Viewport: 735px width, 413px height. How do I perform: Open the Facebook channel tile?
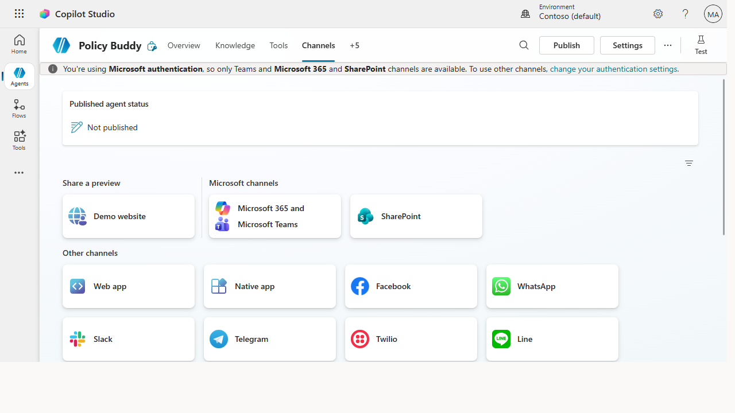pyautogui.click(x=411, y=286)
